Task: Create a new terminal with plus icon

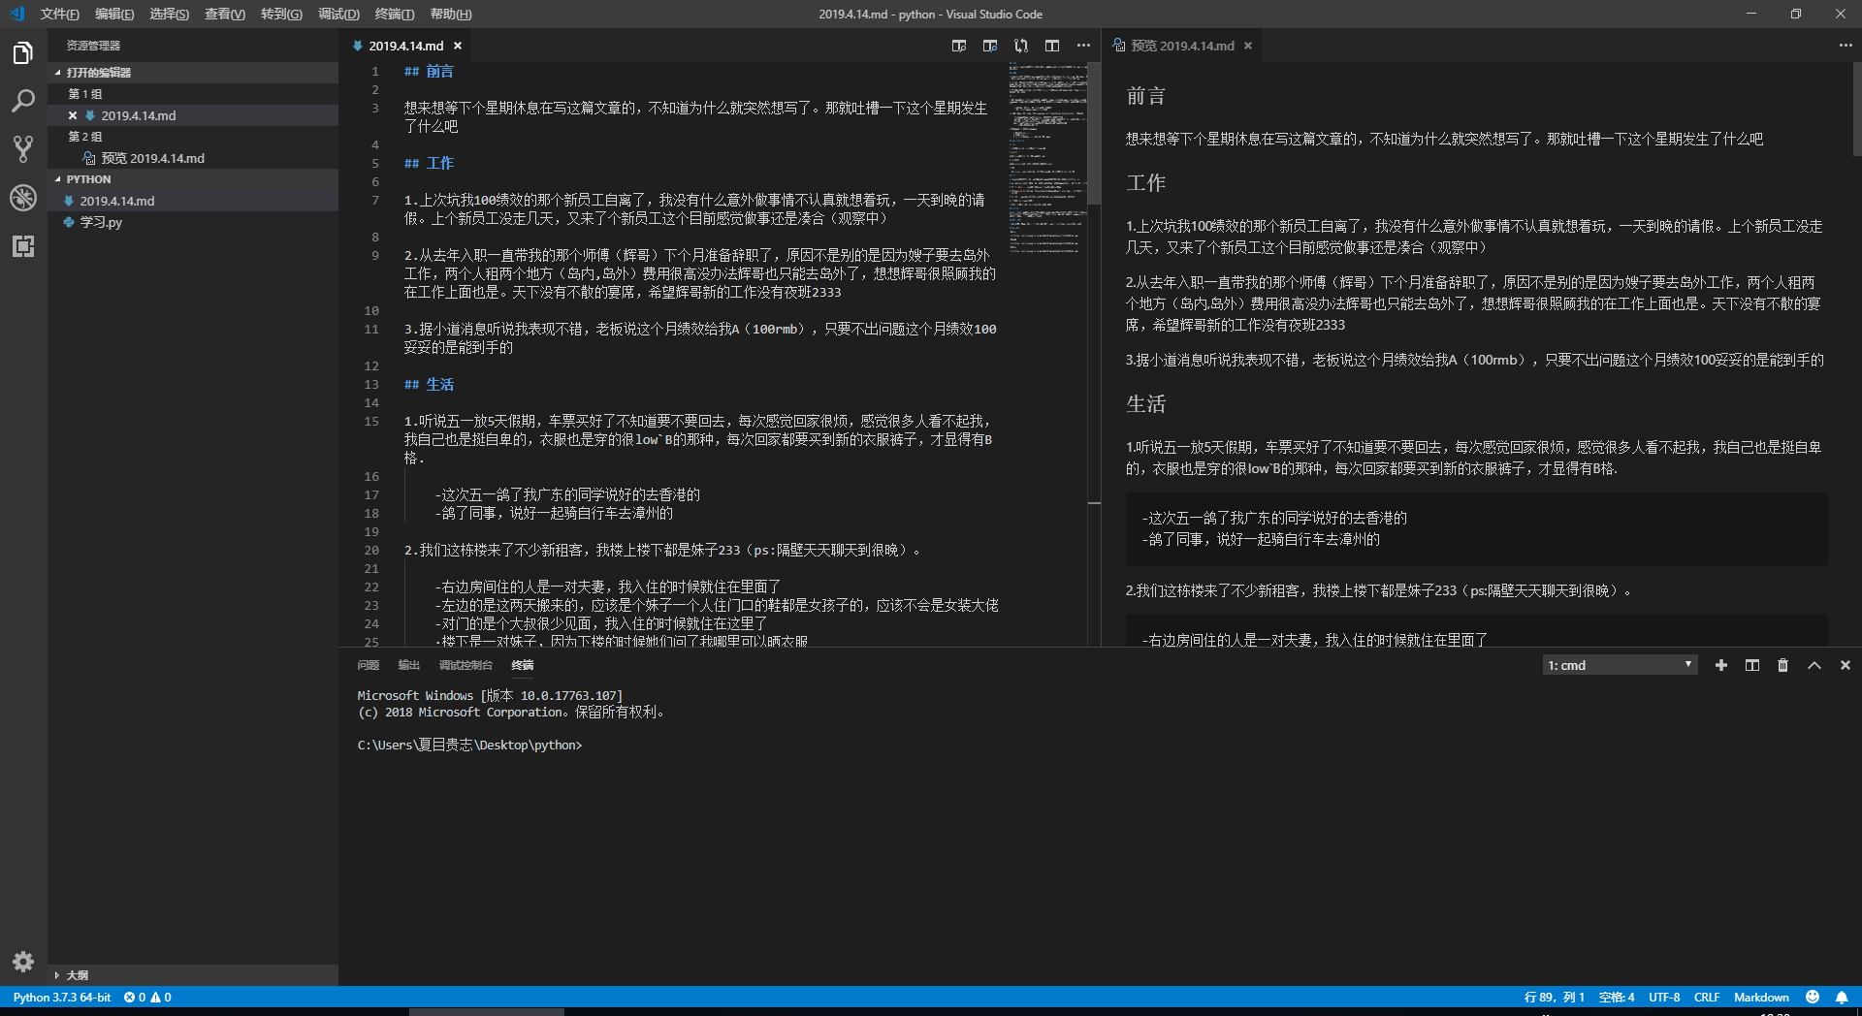Action: tap(1720, 665)
